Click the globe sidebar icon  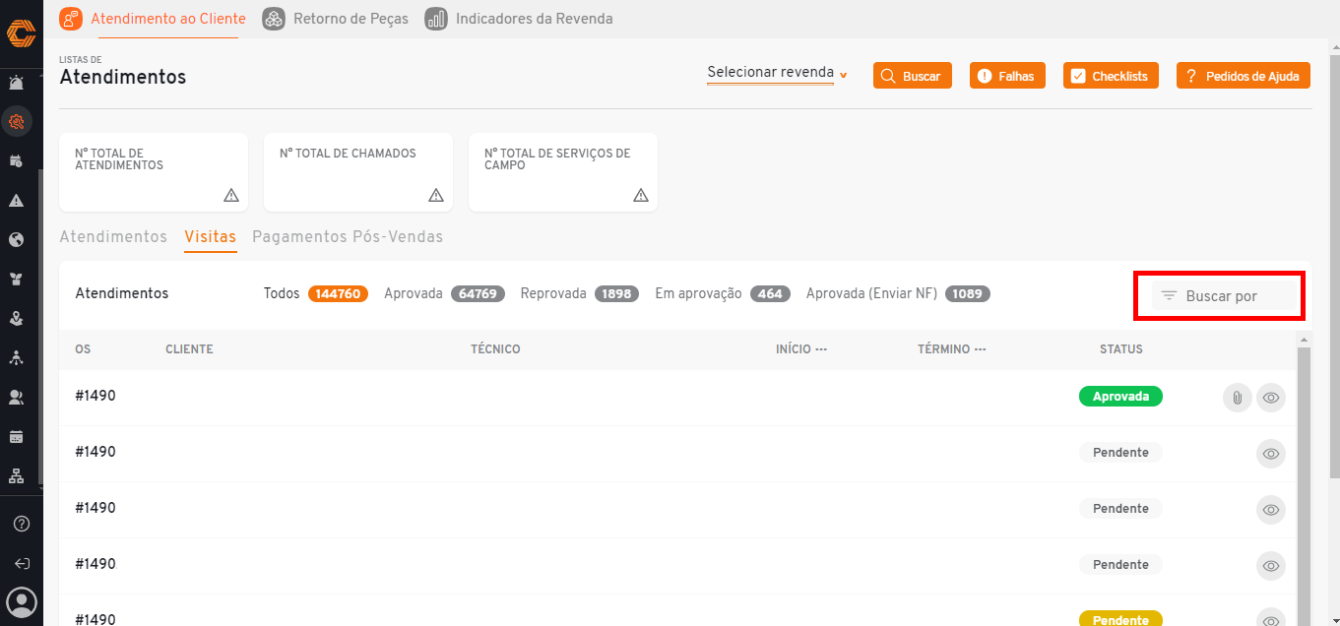coord(17,239)
